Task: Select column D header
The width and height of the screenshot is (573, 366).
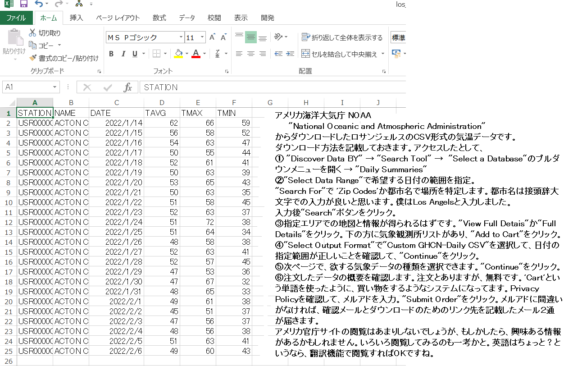Action: [x=162, y=103]
